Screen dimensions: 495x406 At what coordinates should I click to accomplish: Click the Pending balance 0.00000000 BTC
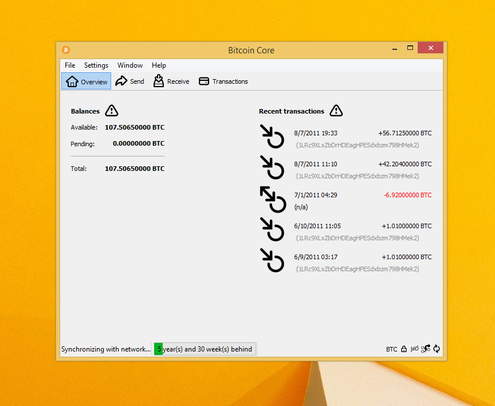[x=139, y=143]
